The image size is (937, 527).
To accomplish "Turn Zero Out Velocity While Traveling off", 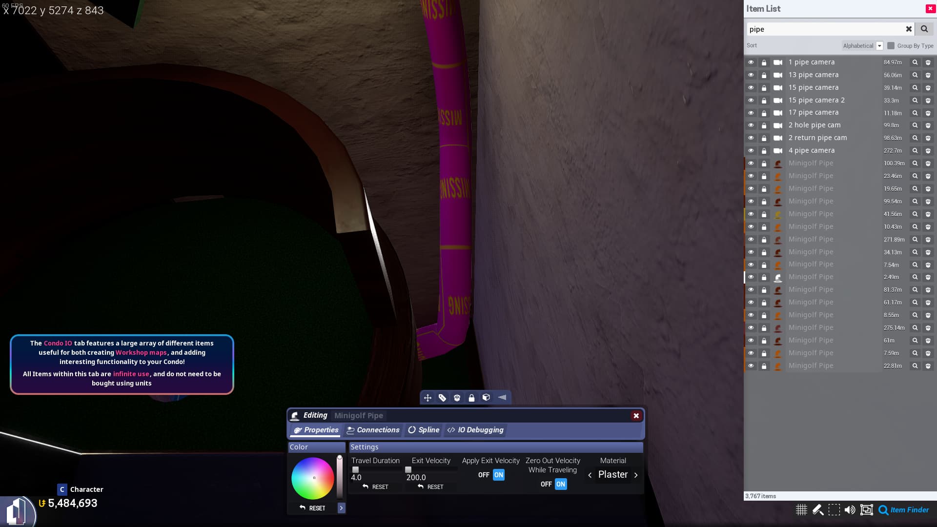I will (546, 484).
